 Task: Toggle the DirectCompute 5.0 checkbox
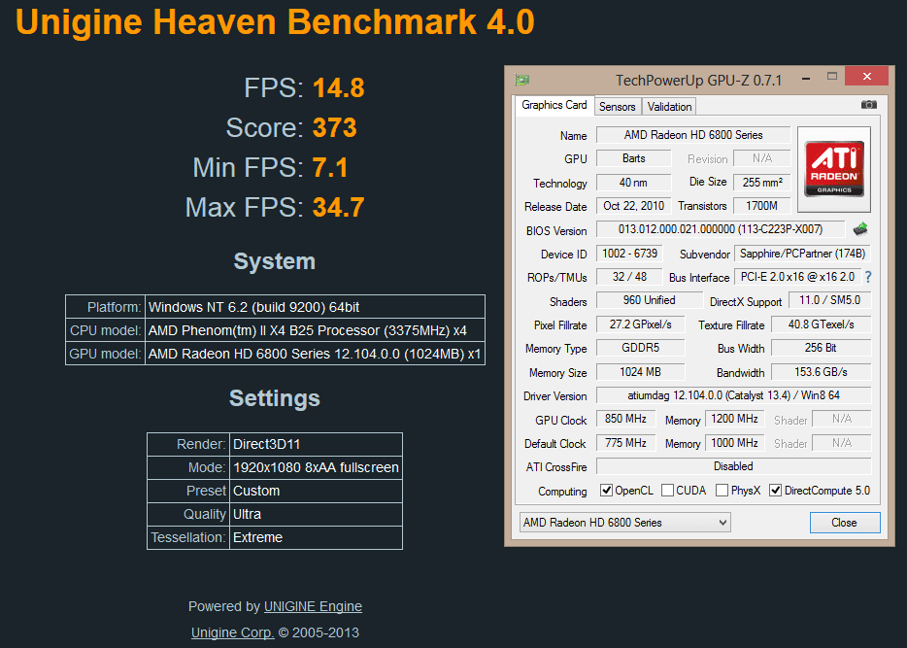point(775,490)
